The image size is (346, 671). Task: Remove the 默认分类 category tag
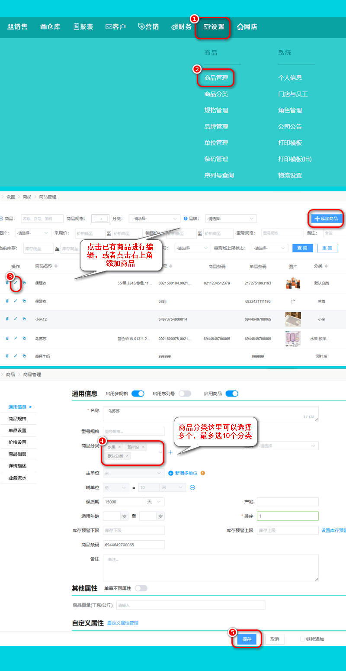pos(127,456)
